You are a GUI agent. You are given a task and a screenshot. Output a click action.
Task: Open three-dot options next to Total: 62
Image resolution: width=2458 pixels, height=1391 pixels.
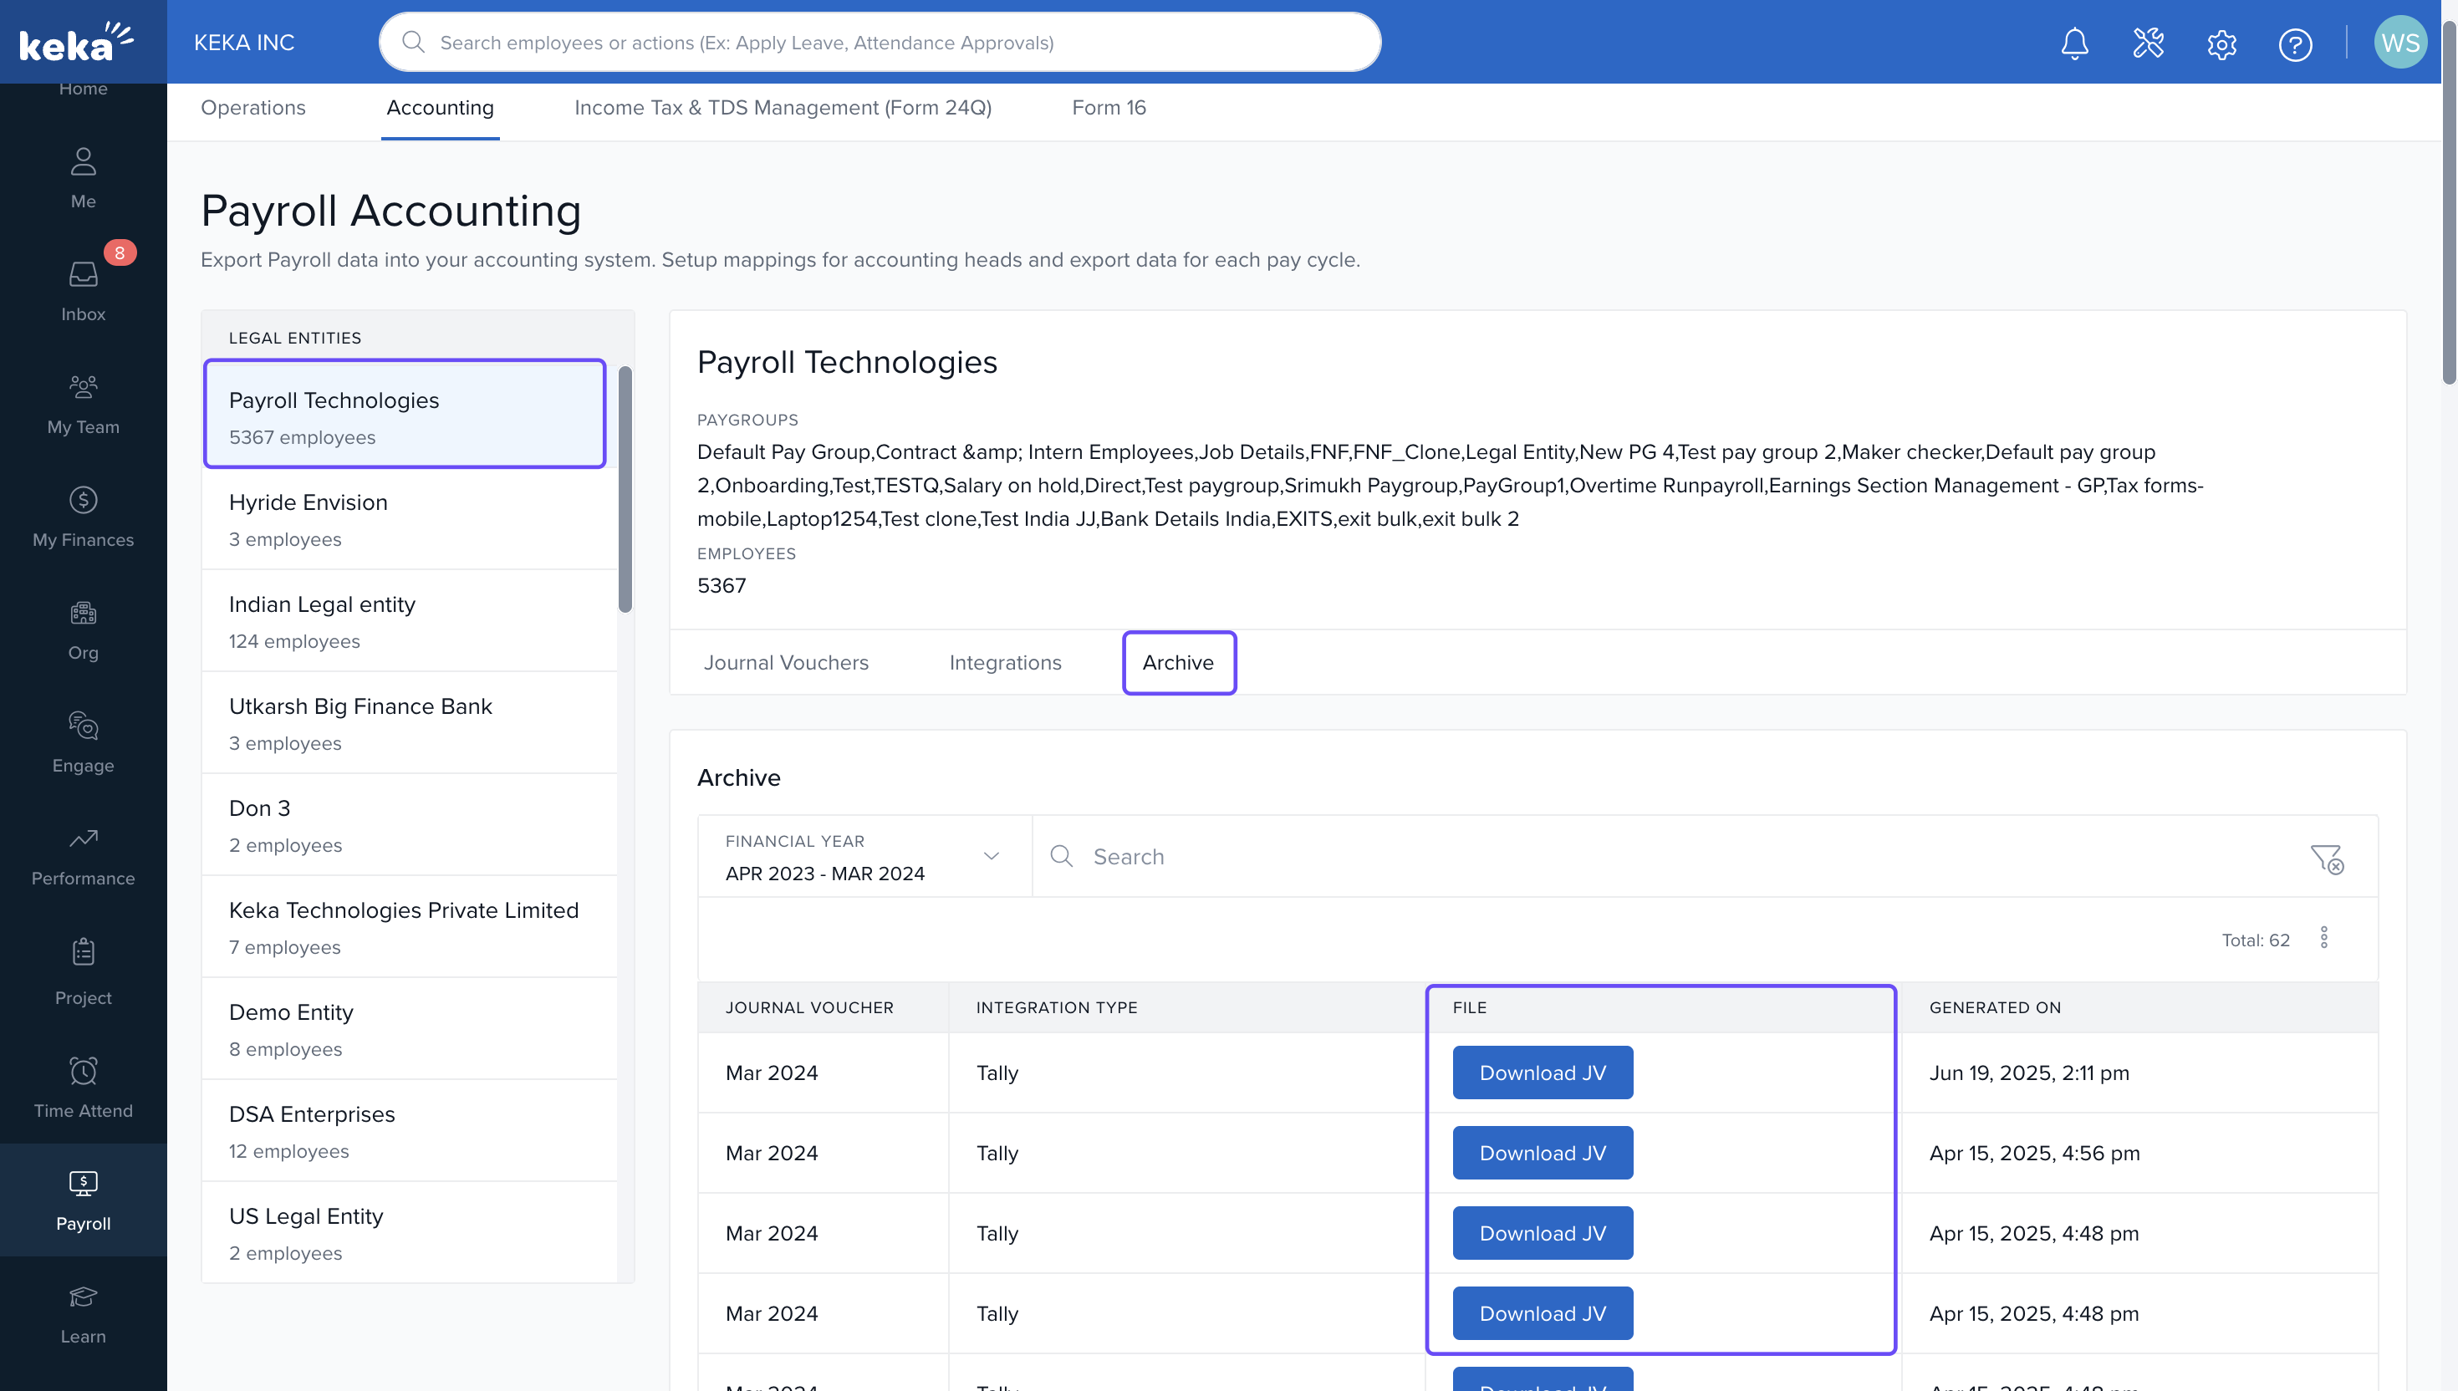tap(2323, 937)
